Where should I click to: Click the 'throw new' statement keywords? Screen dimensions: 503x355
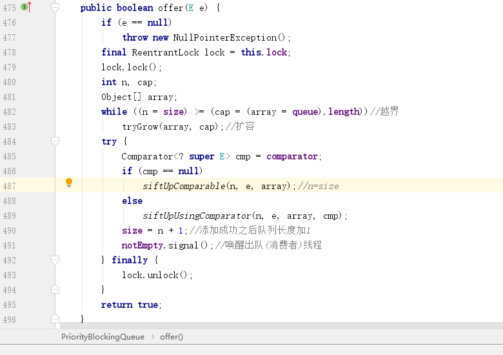point(145,37)
